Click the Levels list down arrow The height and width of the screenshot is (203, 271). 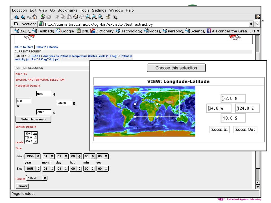(35, 141)
